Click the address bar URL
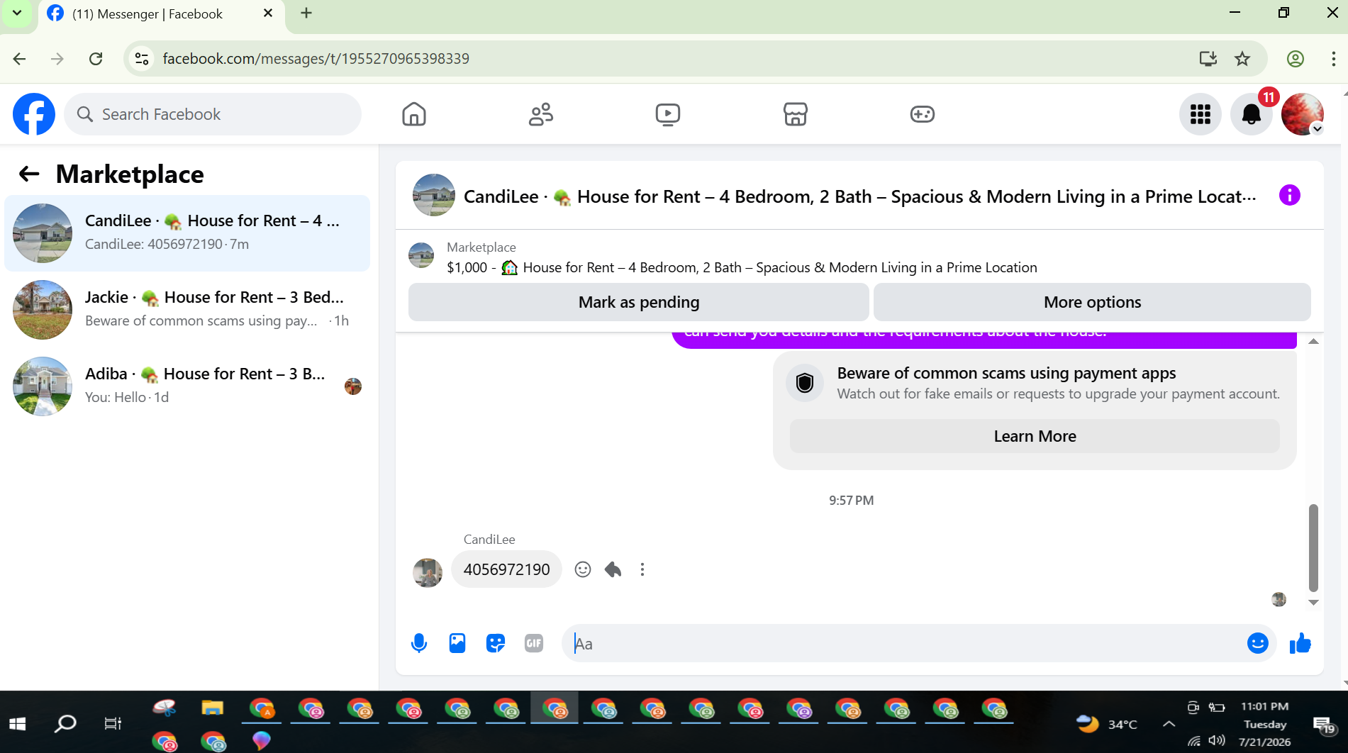This screenshot has height=753, width=1348. pos(316,59)
